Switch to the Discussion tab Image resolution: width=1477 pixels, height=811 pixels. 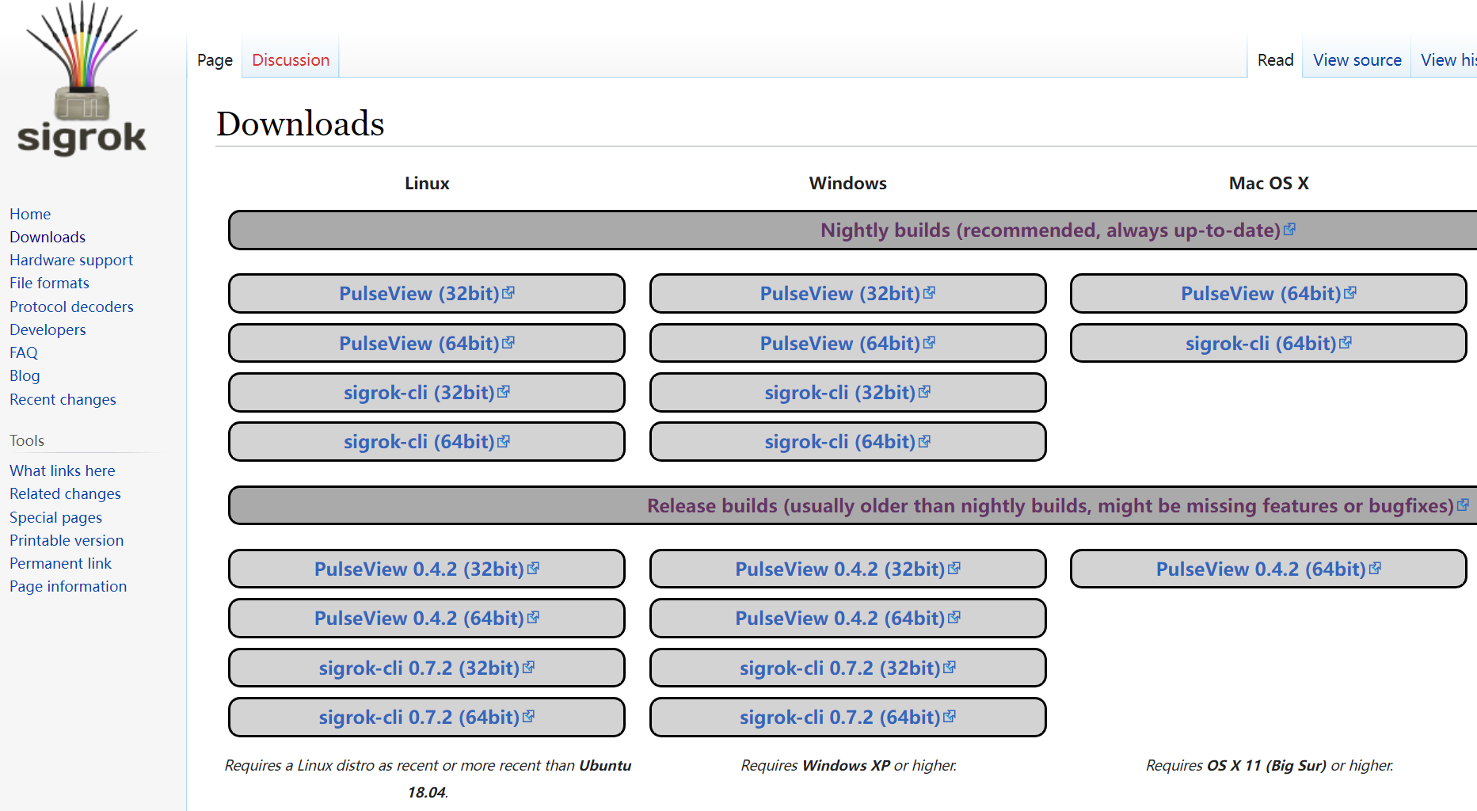[291, 60]
